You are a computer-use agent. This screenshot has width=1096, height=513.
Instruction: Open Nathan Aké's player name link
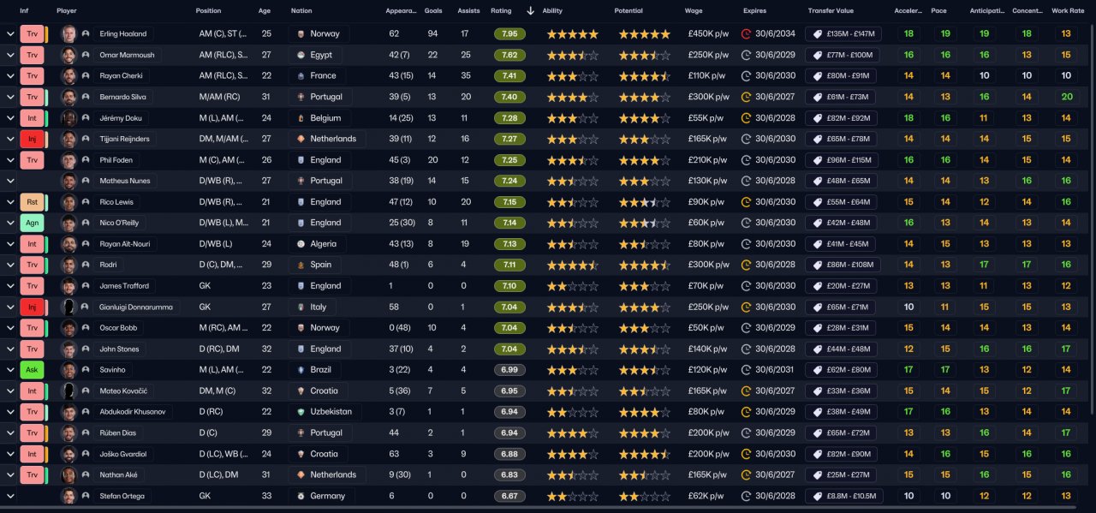pos(119,474)
